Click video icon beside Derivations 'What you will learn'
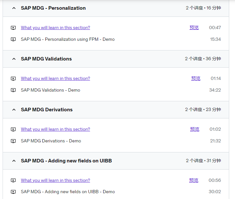The image size is (235, 199). point(13,129)
